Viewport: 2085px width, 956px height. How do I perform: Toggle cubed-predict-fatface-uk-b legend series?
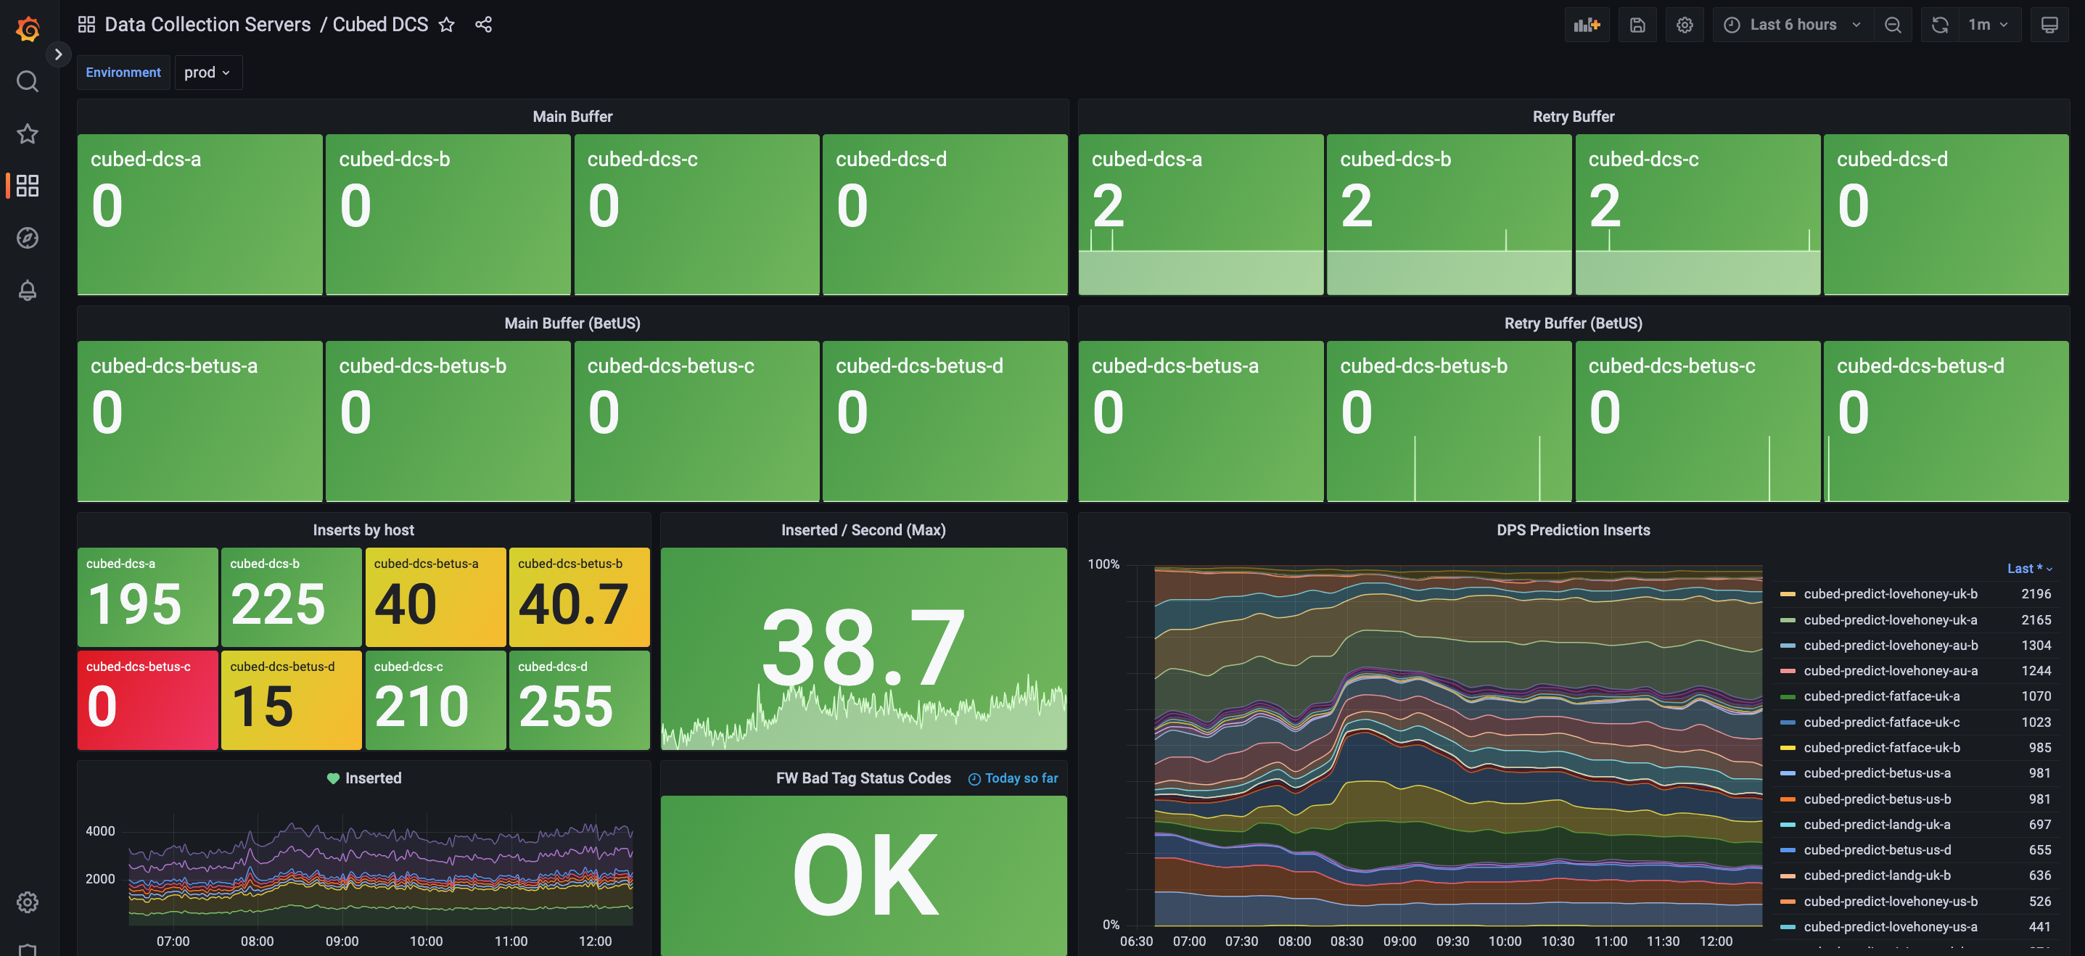pyautogui.click(x=1881, y=747)
